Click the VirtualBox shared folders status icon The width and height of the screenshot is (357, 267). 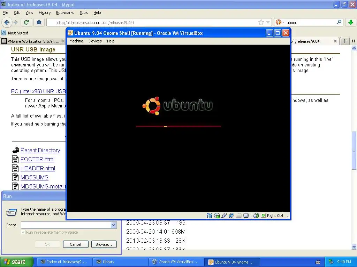point(238,216)
